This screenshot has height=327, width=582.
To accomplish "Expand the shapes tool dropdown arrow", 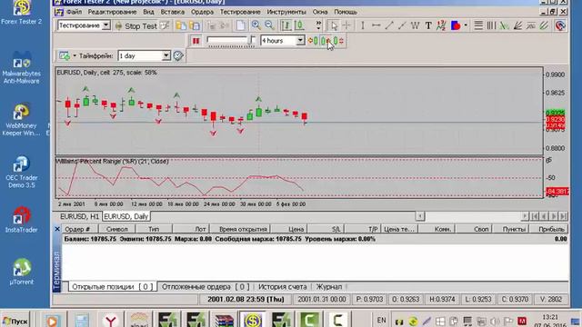I will point(466,25).
